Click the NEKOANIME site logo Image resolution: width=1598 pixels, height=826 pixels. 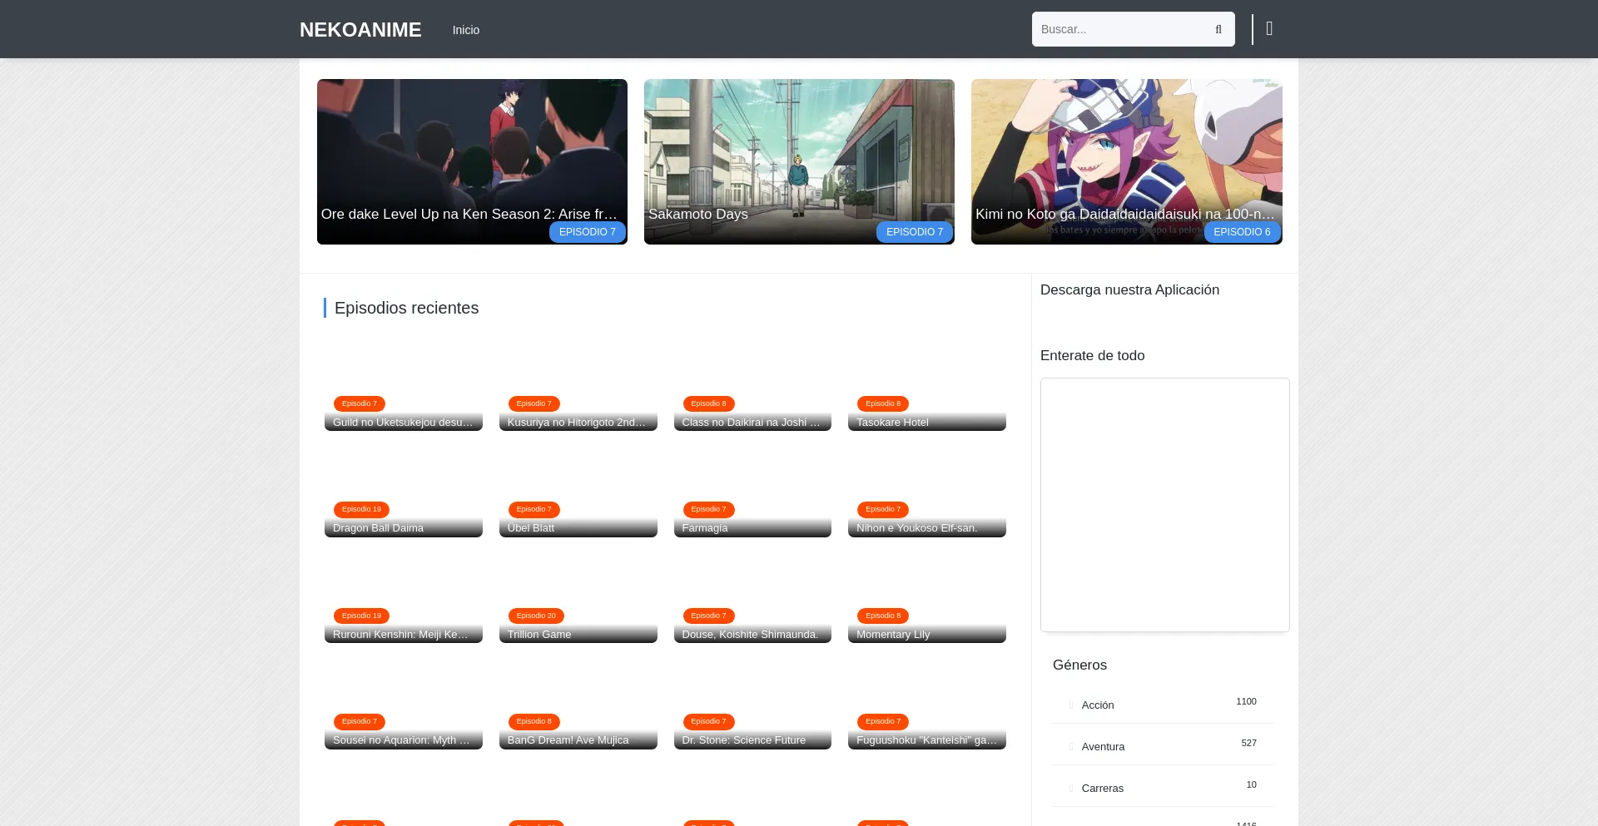(x=360, y=30)
